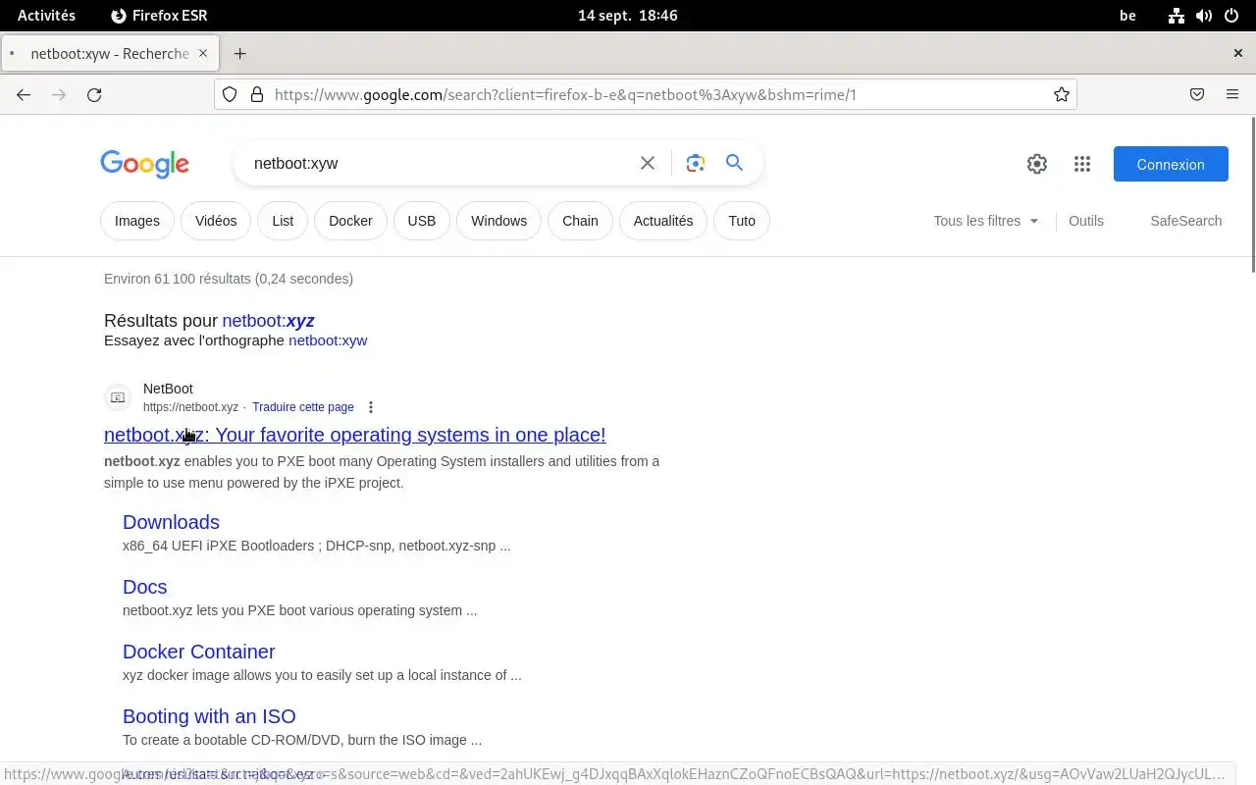Screen dimensions: 1256x785
Task: Open a new tab
Action: [x=239, y=54]
